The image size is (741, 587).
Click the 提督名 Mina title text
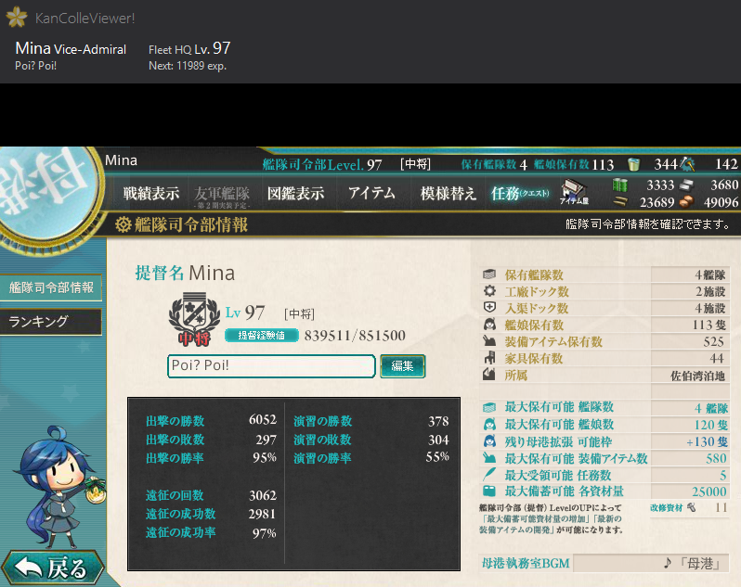click(x=185, y=274)
